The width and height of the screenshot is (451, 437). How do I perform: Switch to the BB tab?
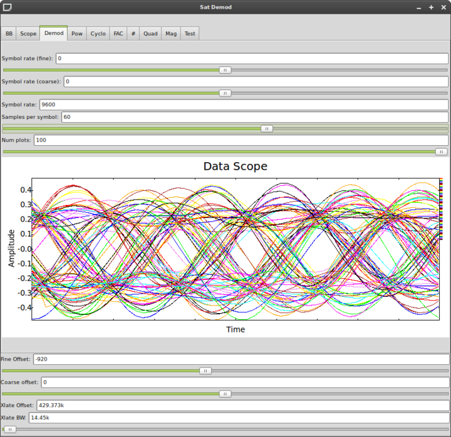click(9, 33)
